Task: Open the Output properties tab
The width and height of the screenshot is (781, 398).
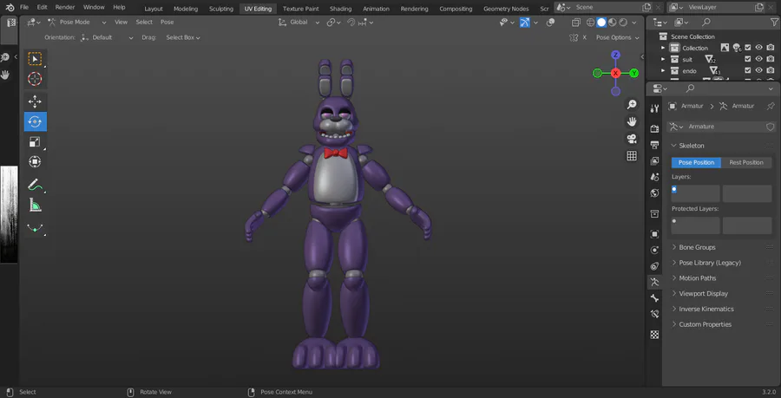Action: 654,145
